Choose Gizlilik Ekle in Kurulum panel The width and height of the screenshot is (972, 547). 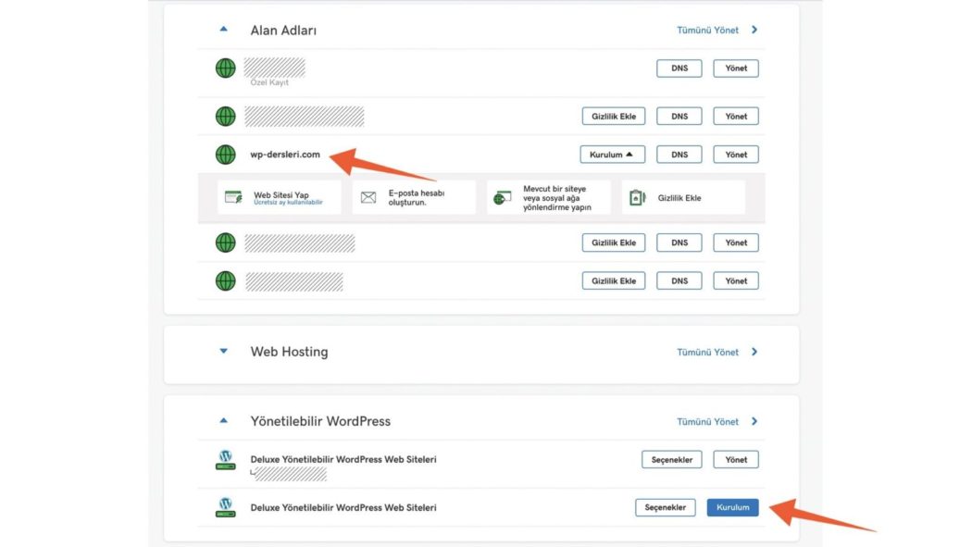point(683,198)
